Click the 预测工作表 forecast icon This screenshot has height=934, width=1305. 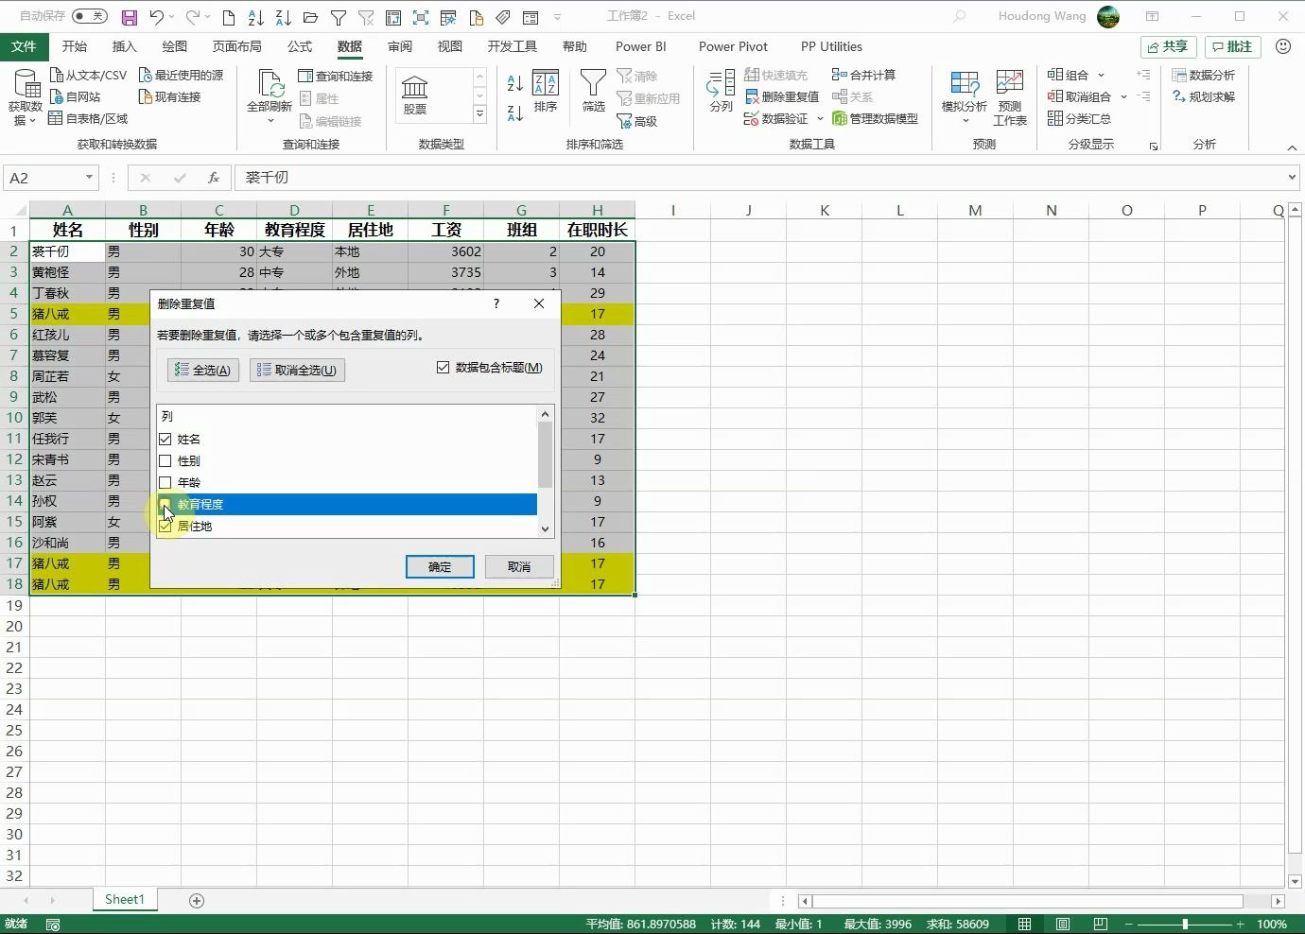click(x=1010, y=83)
